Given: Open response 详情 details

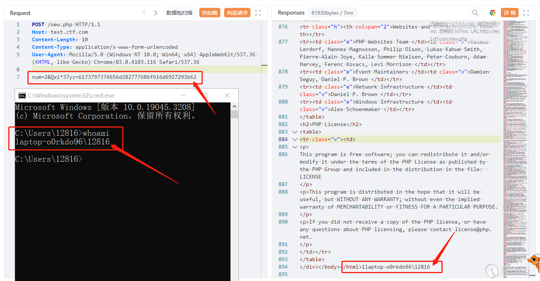Looking at the screenshot, I should (x=510, y=13).
